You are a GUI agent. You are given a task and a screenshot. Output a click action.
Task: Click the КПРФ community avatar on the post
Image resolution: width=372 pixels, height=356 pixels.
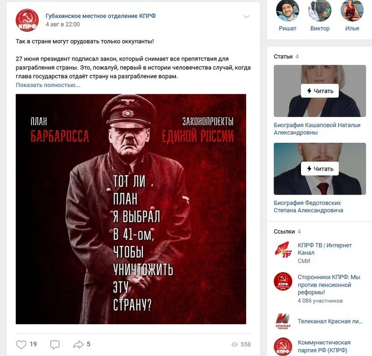[27, 20]
